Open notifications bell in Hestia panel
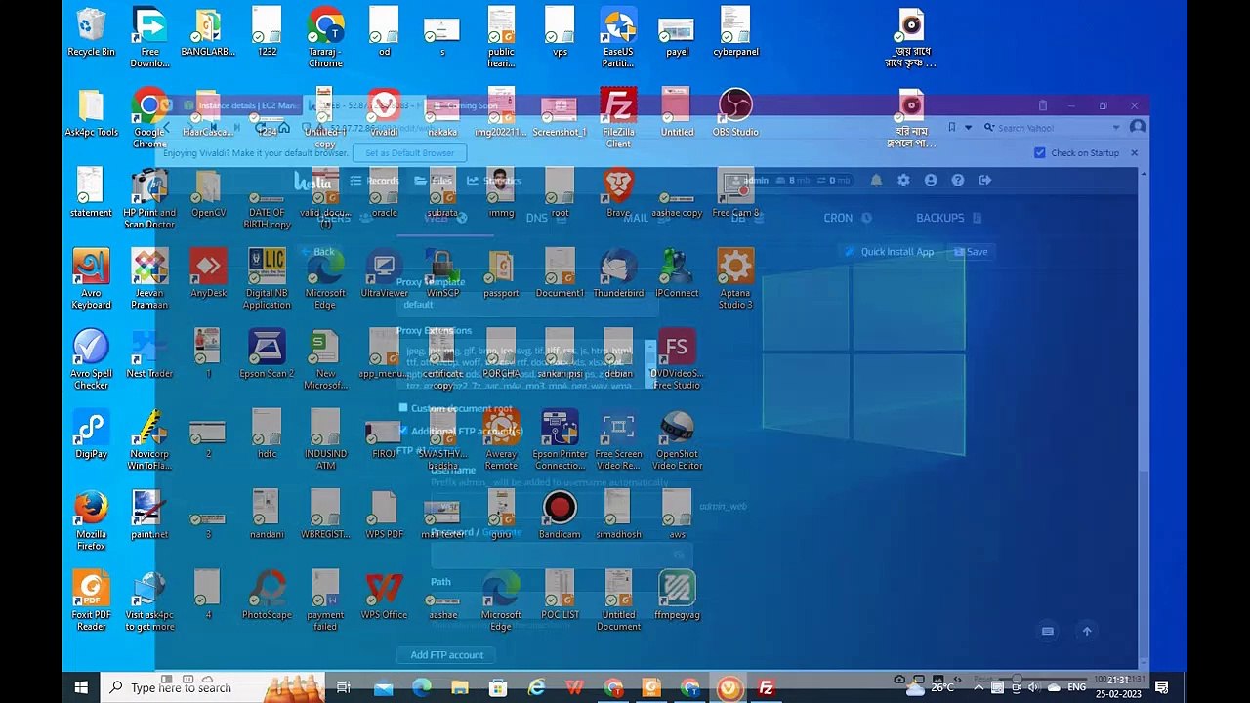 [876, 180]
